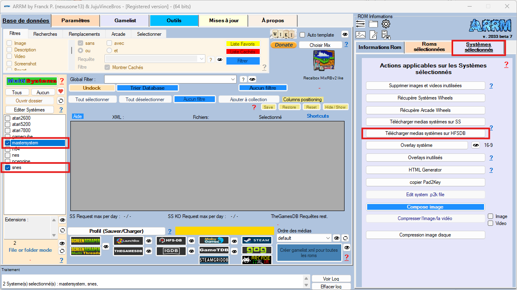Toggle eye icon next to Overlay système
Screen dimensions: 517x290
[x=475, y=145]
